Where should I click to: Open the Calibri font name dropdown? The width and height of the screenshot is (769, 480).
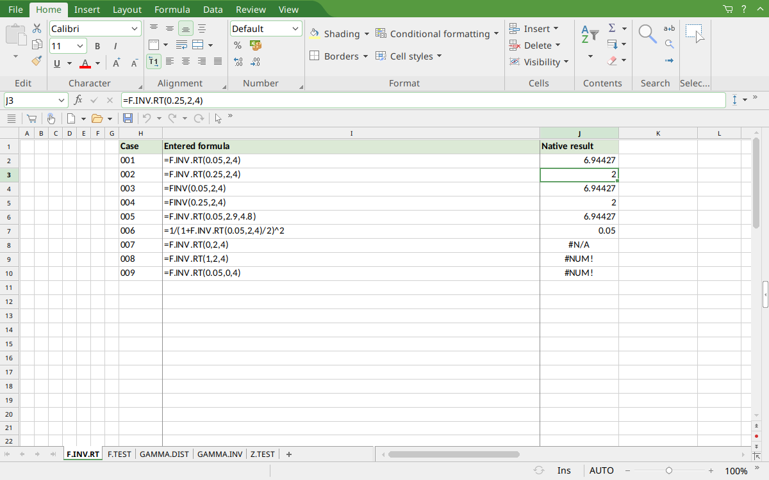pos(135,29)
